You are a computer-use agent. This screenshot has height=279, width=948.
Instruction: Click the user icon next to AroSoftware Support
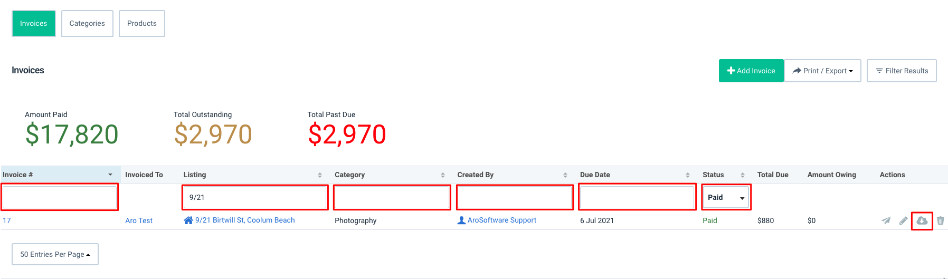pos(461,220)
